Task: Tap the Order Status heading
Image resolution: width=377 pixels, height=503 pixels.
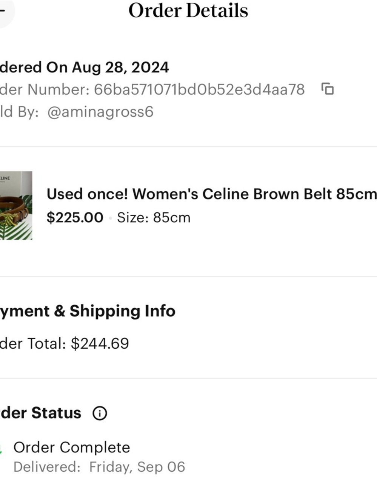Action: click(x=40, y=413)
